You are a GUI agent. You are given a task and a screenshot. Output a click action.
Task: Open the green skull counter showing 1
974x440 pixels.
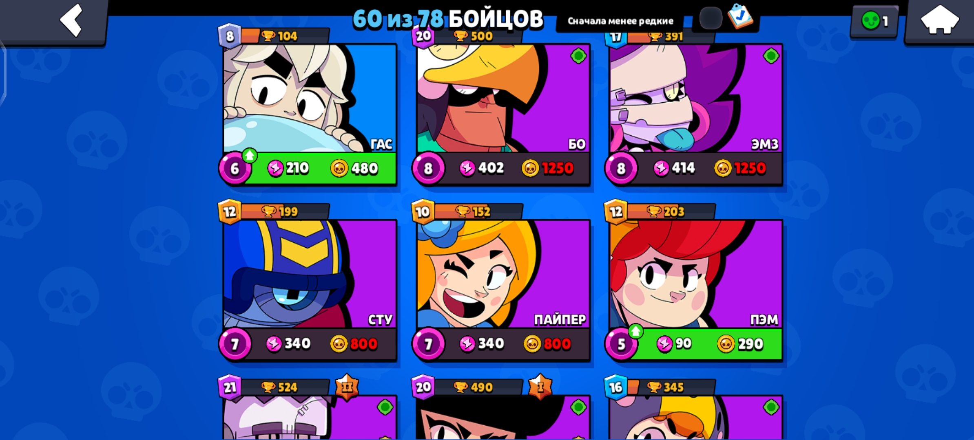(x=874, y=21)
